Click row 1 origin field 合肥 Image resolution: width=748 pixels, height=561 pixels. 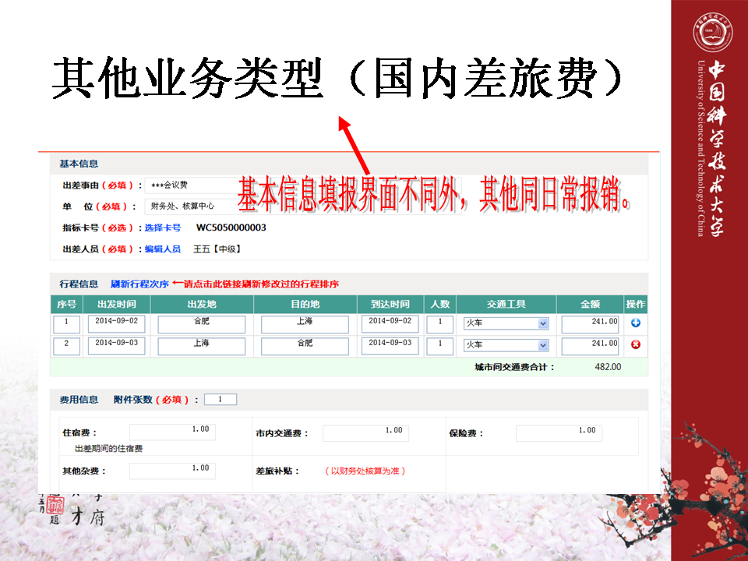pos(201,324)
